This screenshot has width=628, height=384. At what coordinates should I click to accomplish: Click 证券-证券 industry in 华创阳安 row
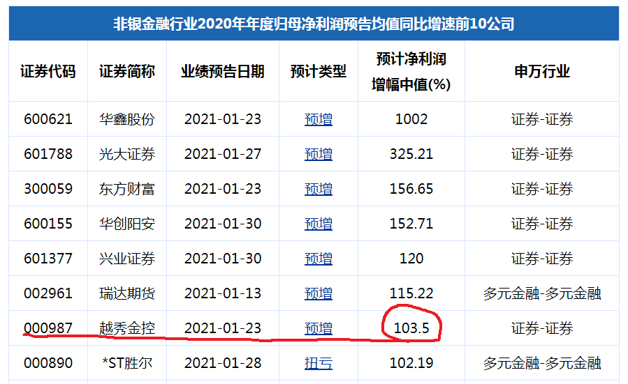click(542, 224)
